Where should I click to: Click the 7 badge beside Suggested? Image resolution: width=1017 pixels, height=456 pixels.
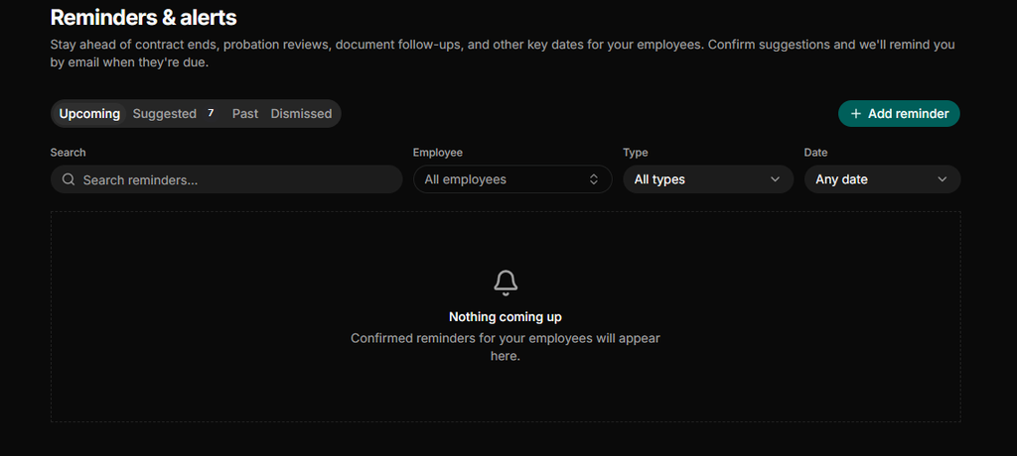tap(211, 113)
